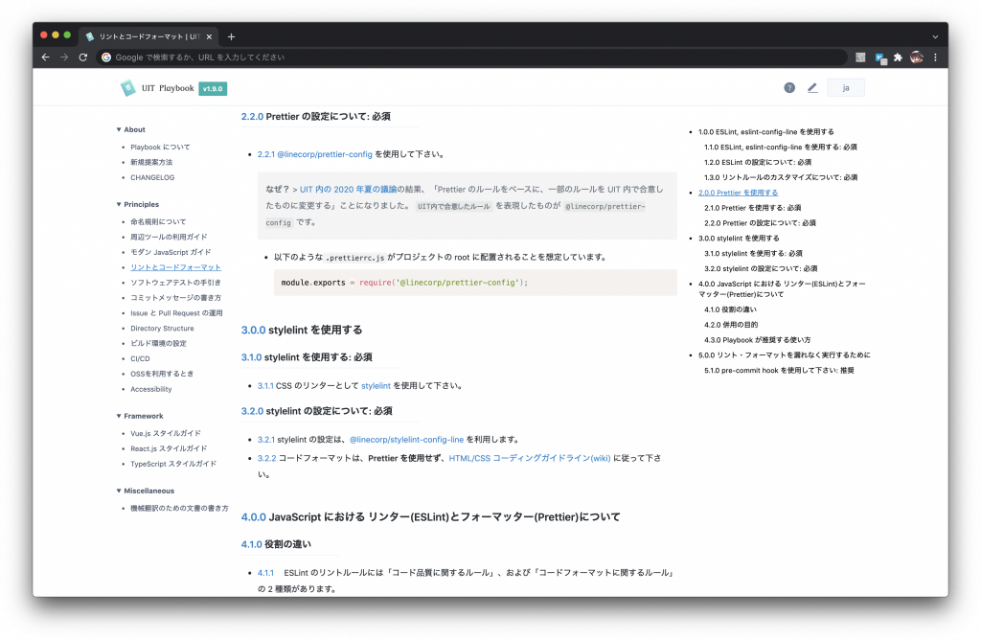Open a new tab with plus button
The width and height of the screenshot is (981, 640).
coord(231,36)
